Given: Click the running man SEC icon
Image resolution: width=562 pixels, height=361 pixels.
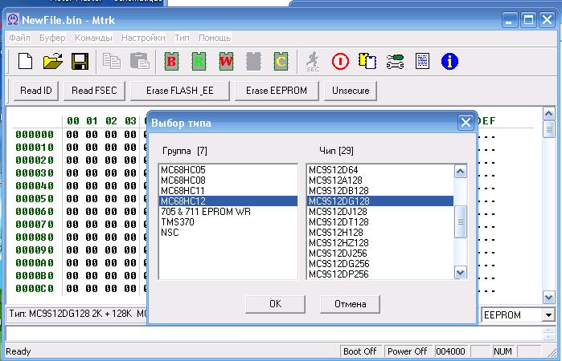Looking at the screenshot, I should (x=313, y=62).
